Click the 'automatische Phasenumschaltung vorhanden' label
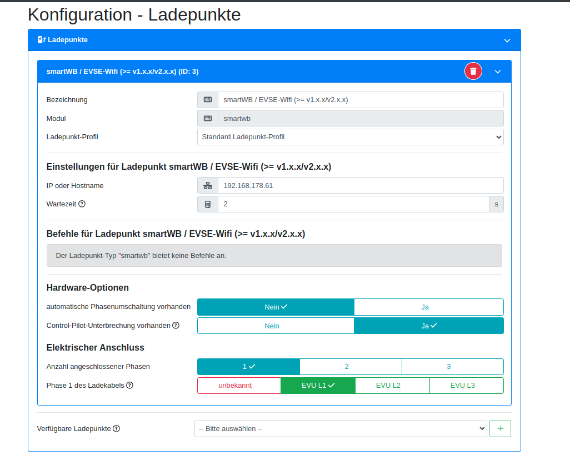The height and width of the screenshot is (456, 570). point(118,307)
